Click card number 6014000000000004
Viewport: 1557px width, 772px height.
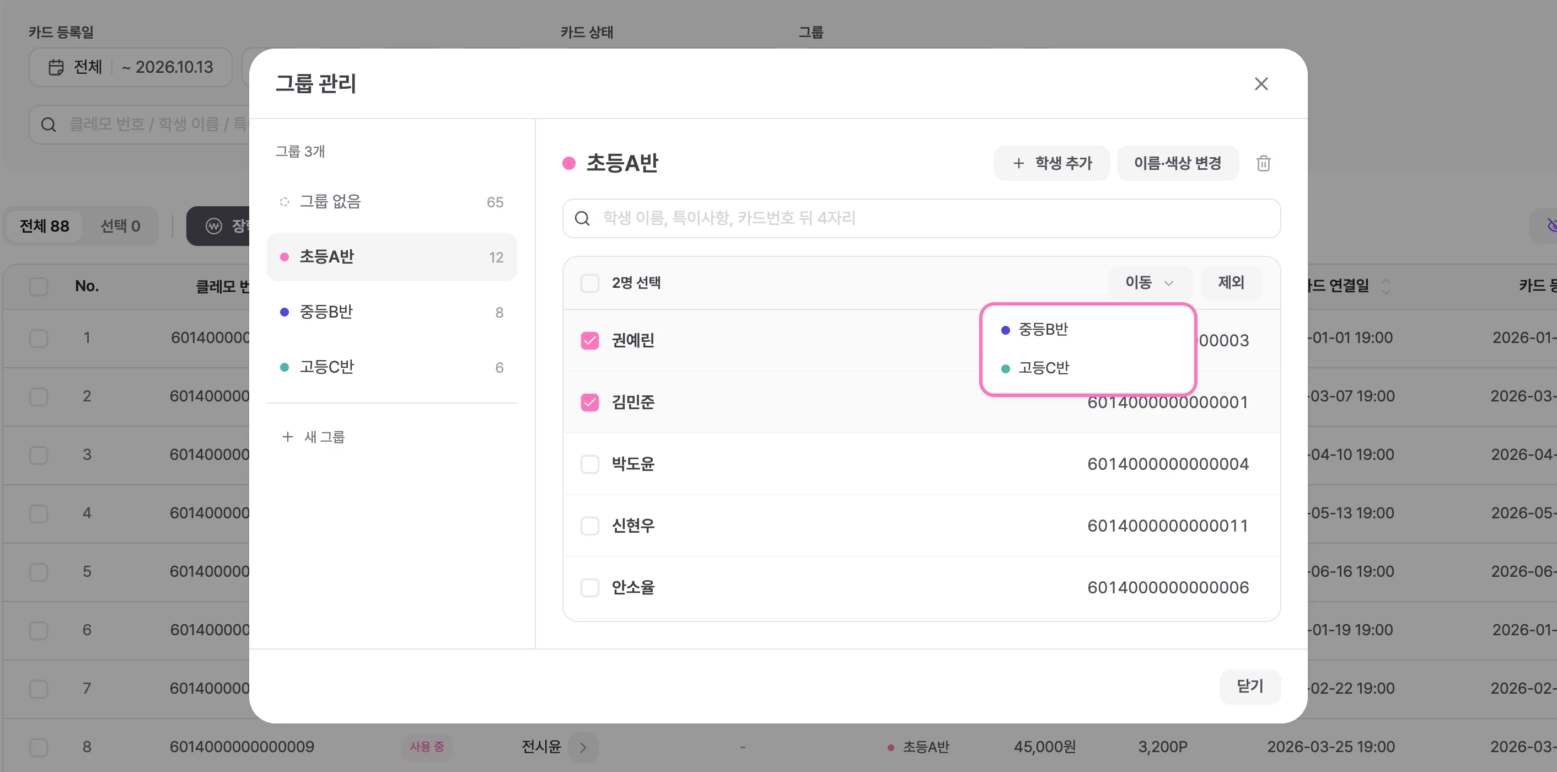1168,464
